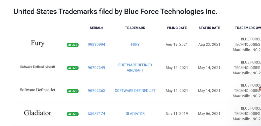
Task: Open SOFTWARE DEFINED AIRCRAFT trademark link
Action: coord(135,68)
